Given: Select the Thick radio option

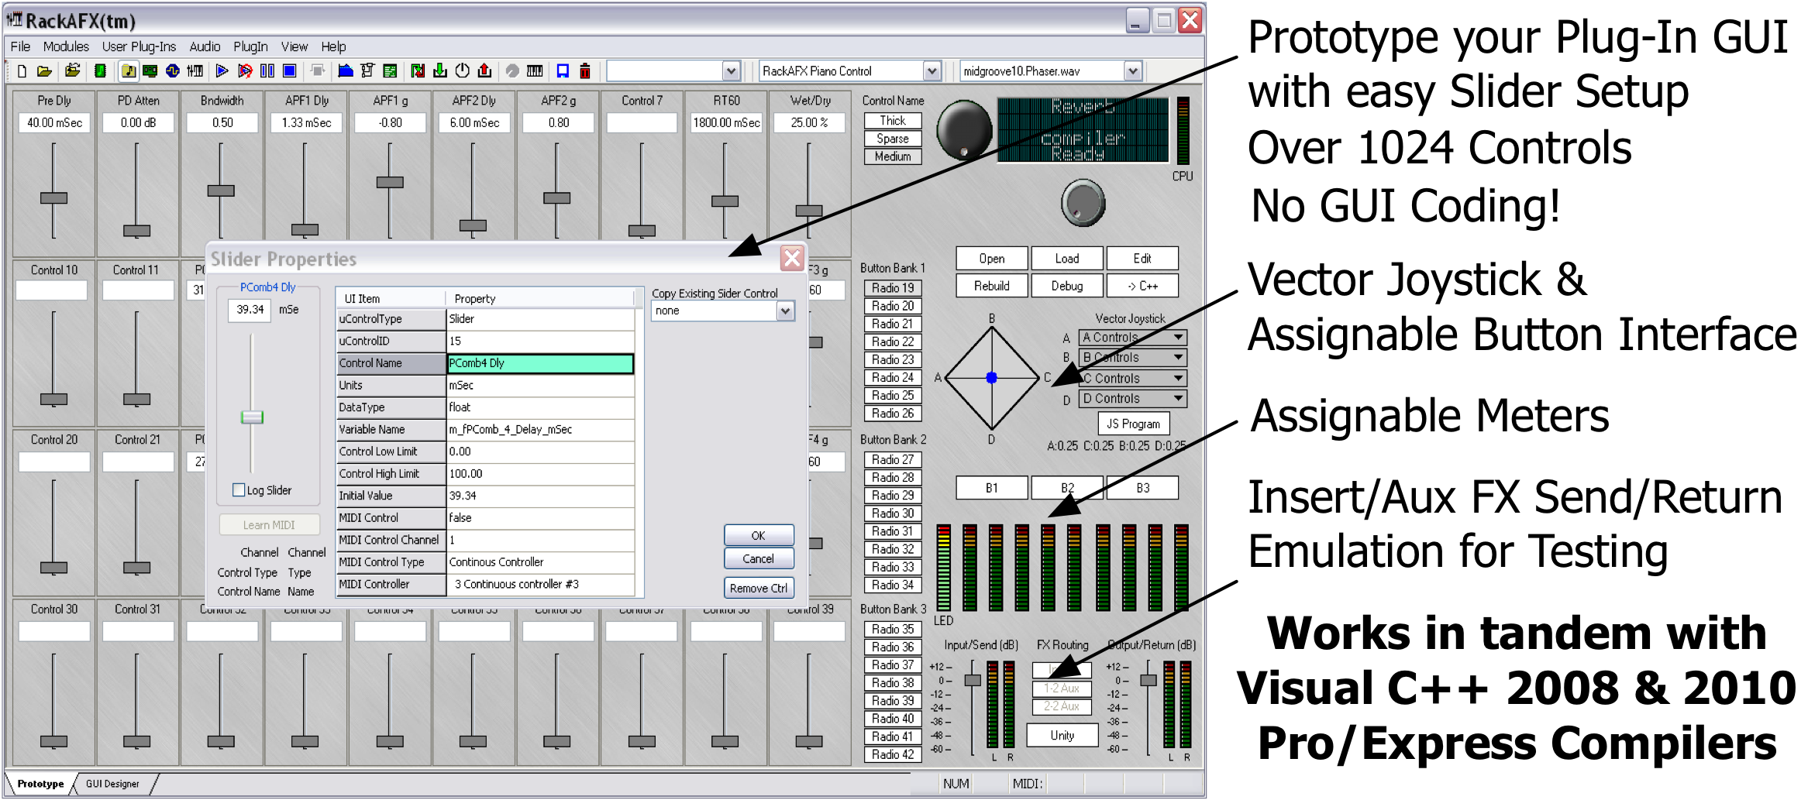Looking at the screenshot, I should point(893,121).
